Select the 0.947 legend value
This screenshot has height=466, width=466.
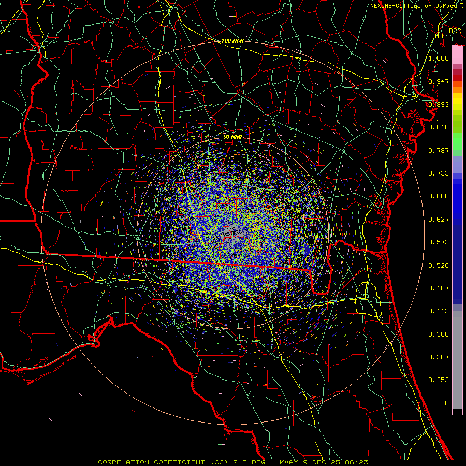click(439, 81)
